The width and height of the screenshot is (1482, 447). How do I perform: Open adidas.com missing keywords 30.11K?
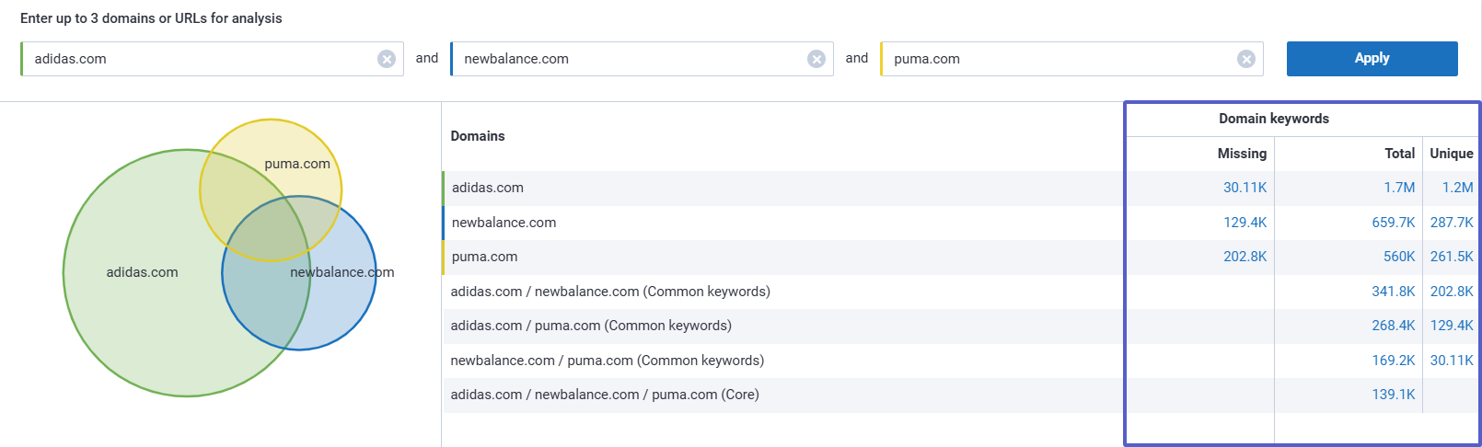pos(1245,188)
